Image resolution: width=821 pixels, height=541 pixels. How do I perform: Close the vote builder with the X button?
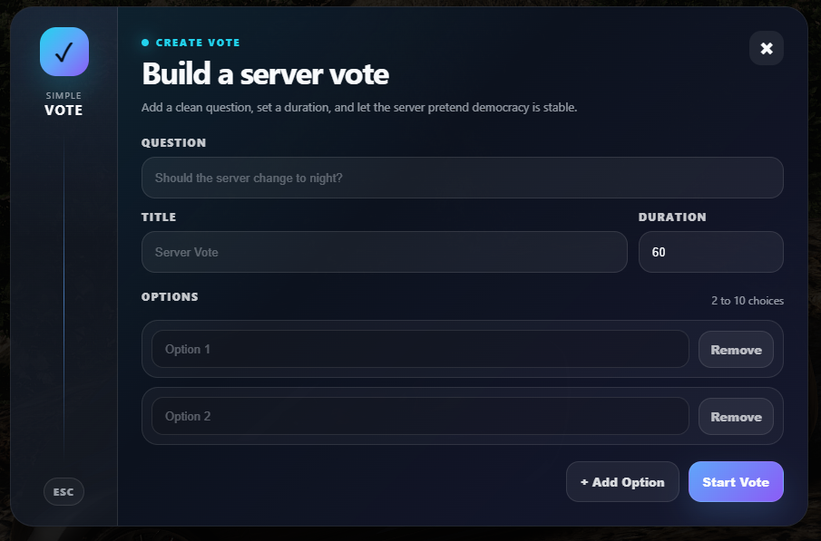point(766,48)
